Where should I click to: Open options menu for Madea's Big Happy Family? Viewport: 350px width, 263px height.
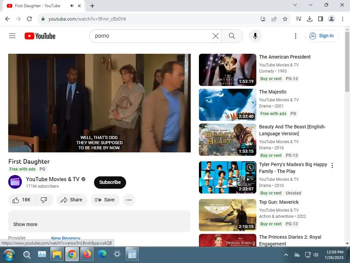tap(332, 165)
